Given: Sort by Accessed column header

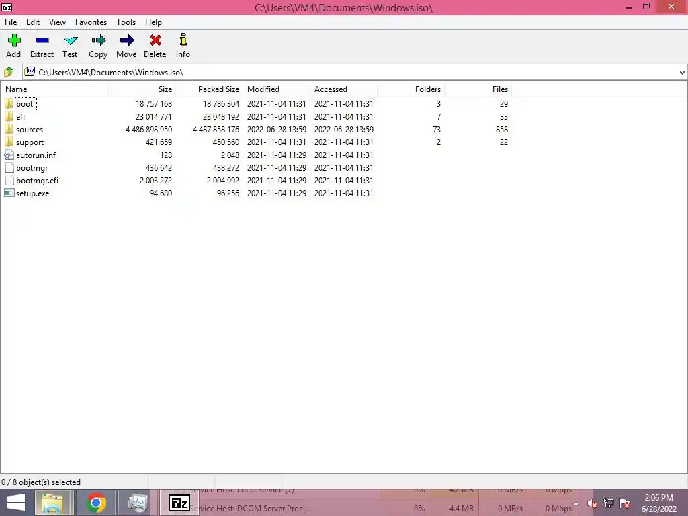Looking at the screenshot, I should click(x=343, y=89).
